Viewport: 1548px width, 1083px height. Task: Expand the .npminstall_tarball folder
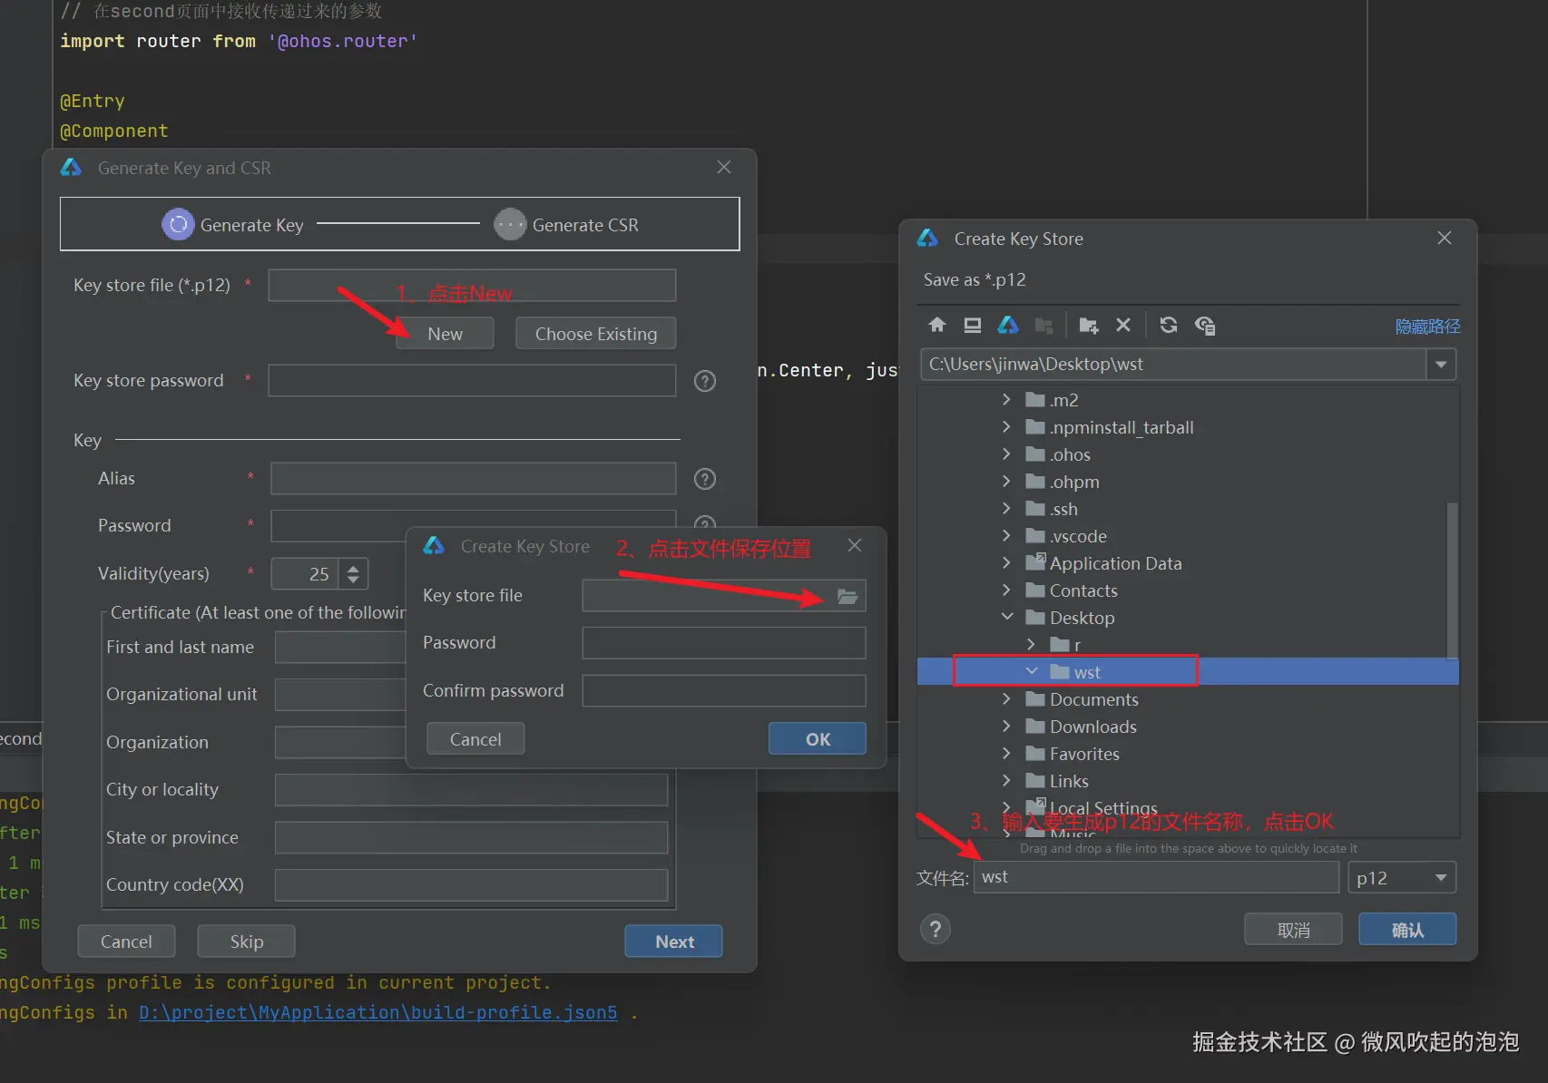point(1006,427)
